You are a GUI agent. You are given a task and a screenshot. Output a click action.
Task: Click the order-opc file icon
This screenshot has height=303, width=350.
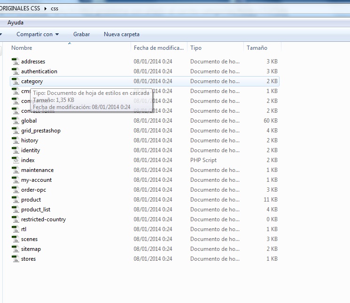(x=16, y=190)
